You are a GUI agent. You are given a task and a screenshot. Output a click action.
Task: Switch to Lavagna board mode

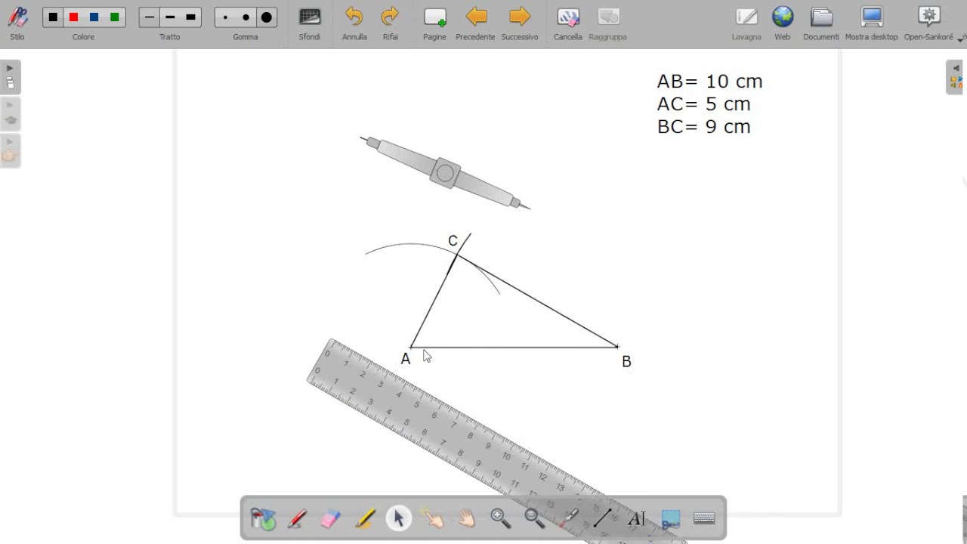click(x=746, y=23)
